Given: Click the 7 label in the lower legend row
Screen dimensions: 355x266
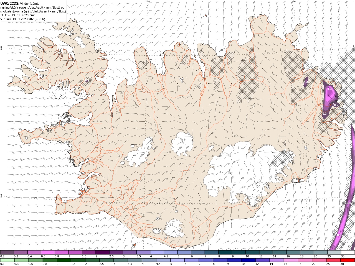Looking at the screenshot, I should click(199, 264).
